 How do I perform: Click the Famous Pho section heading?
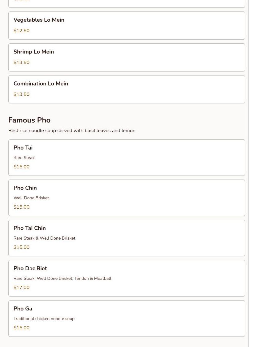tap(29, 120)
